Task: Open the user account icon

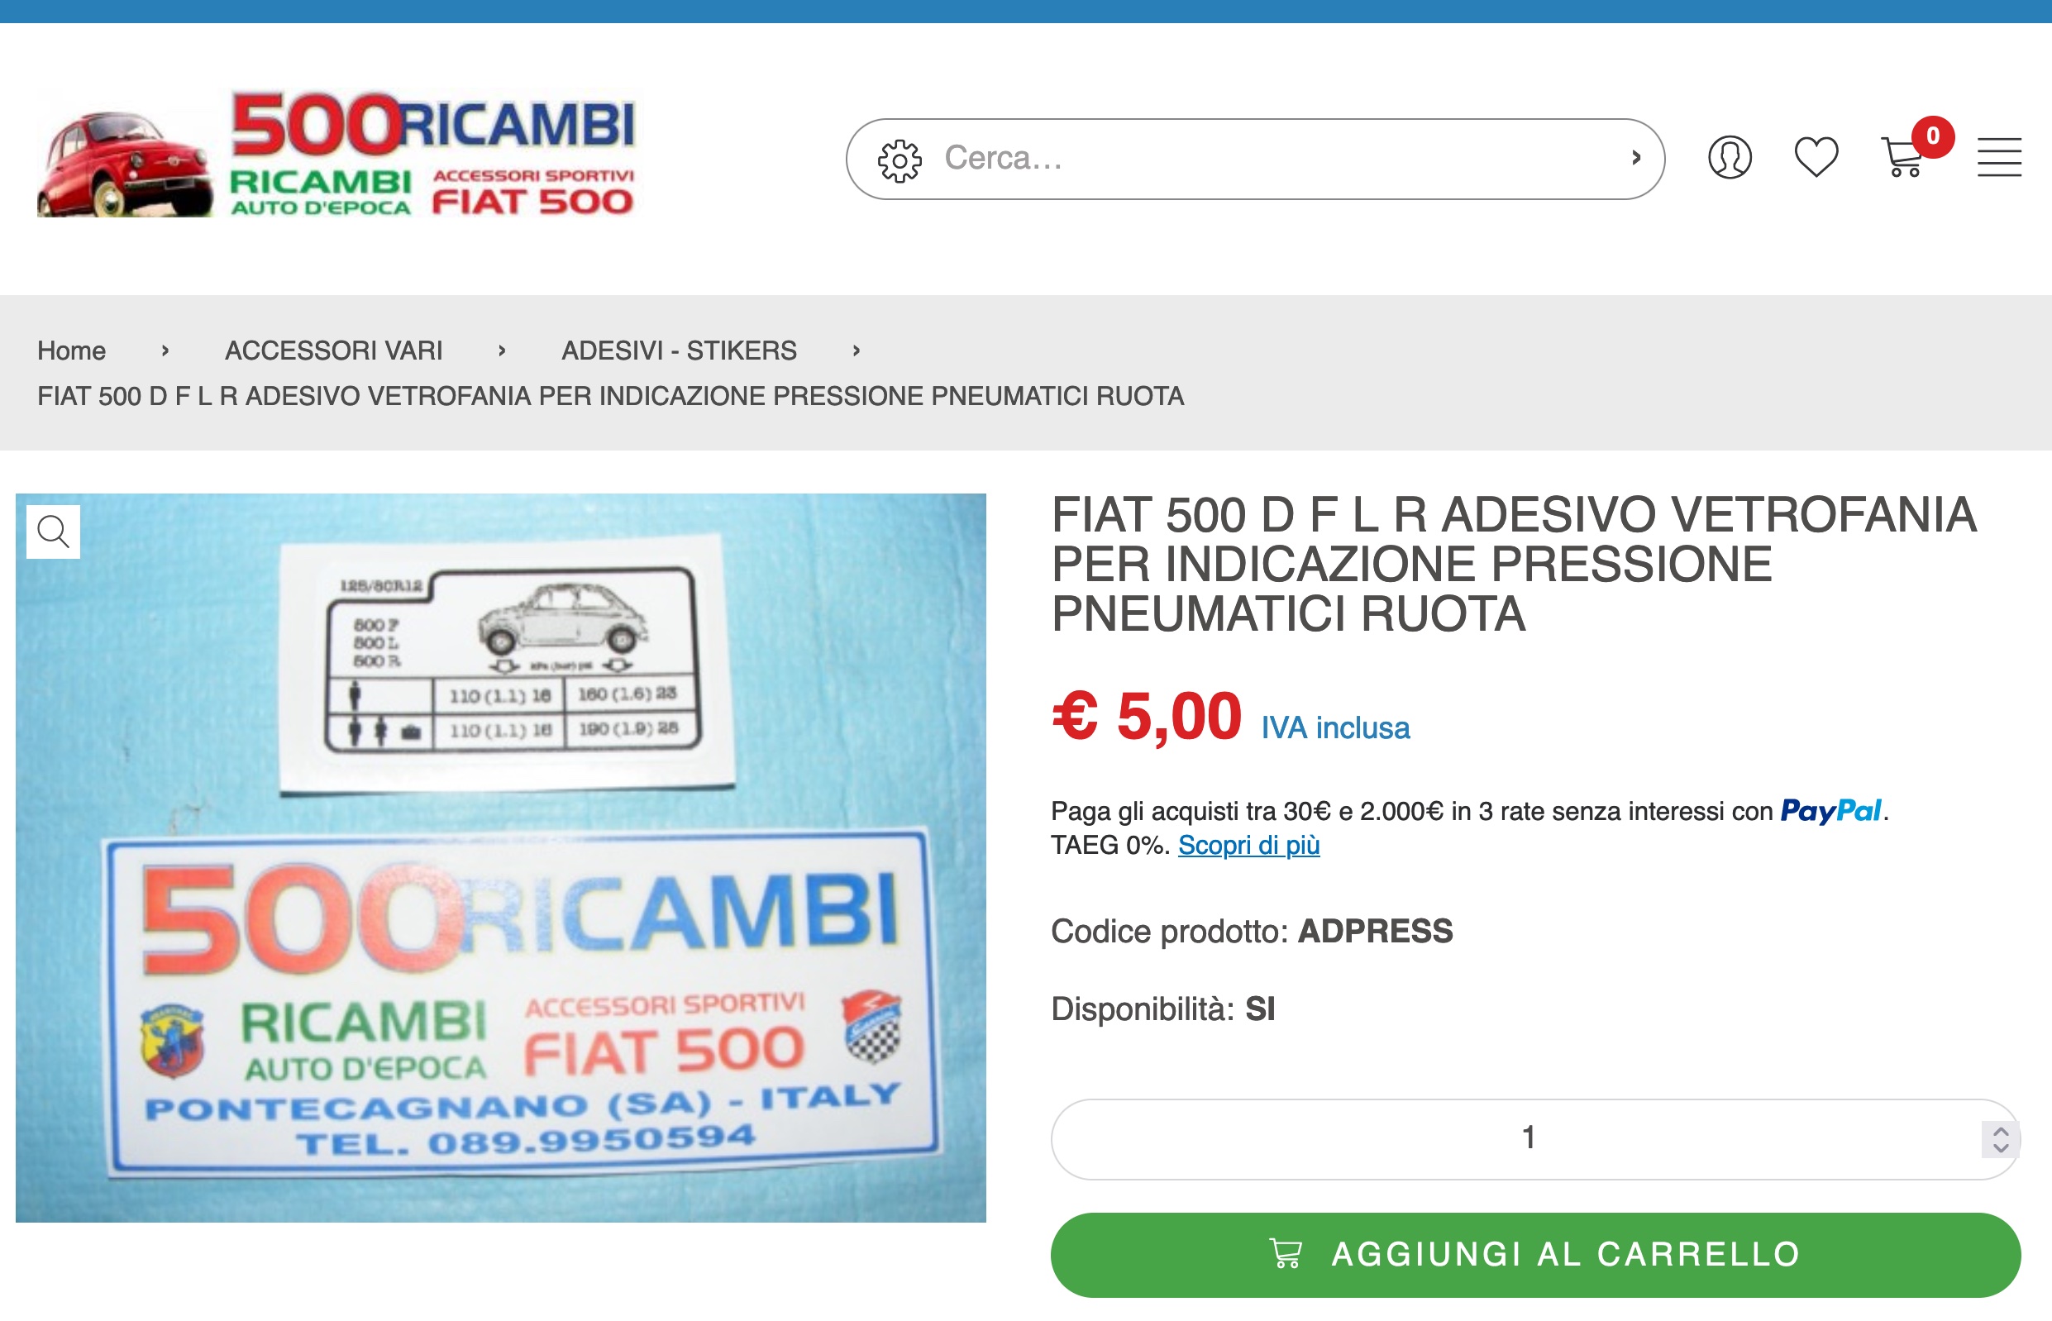Action: [x=1730, y=158]
